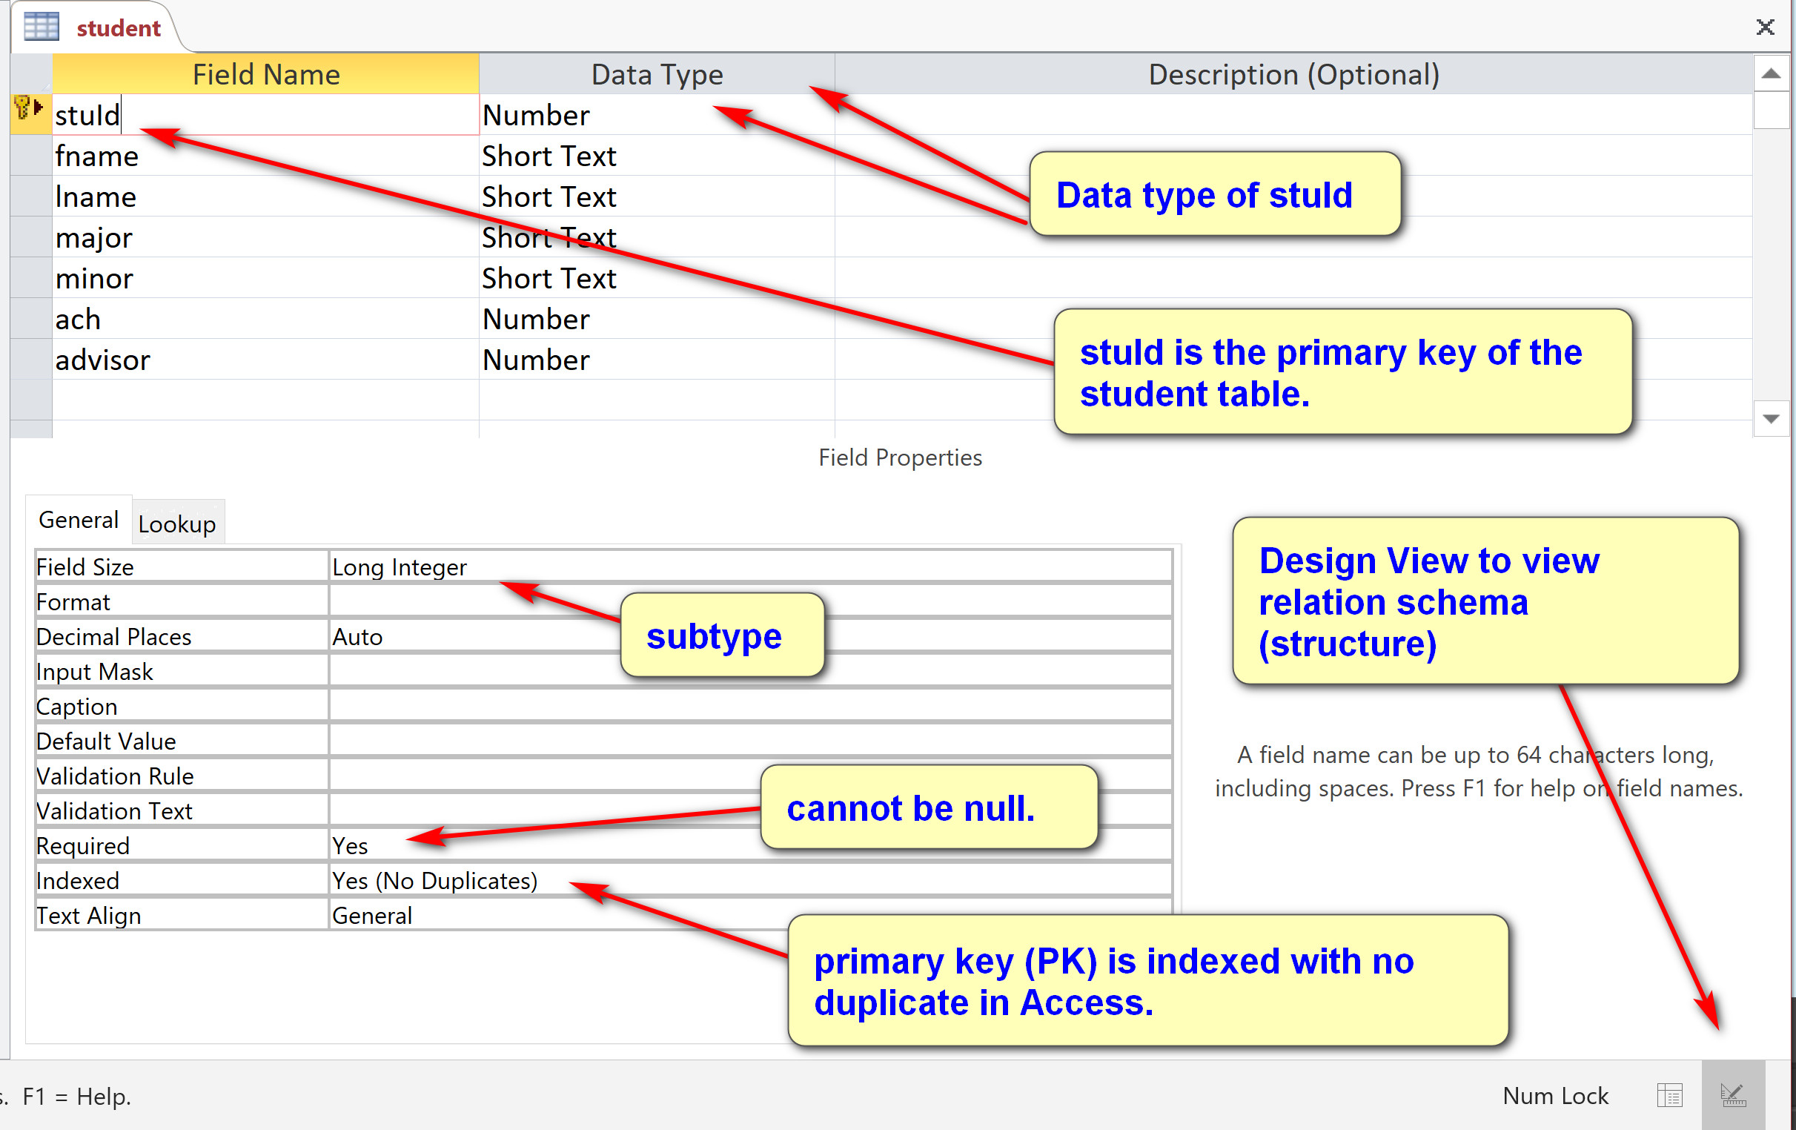Open the Number data type cell for stuId
Image resolution: width=1796 pixels, height=1130 pixels.
[657, 115]
